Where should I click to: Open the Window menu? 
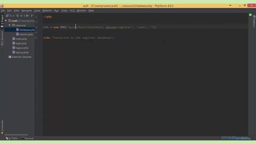pyautogui.click(x=81, y=11)
